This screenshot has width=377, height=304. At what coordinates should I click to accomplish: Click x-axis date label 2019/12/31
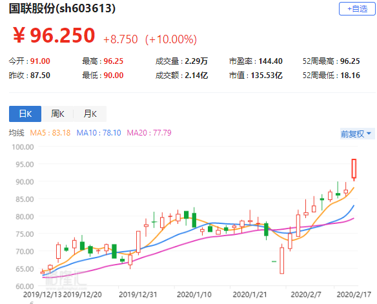coord(138,294)
